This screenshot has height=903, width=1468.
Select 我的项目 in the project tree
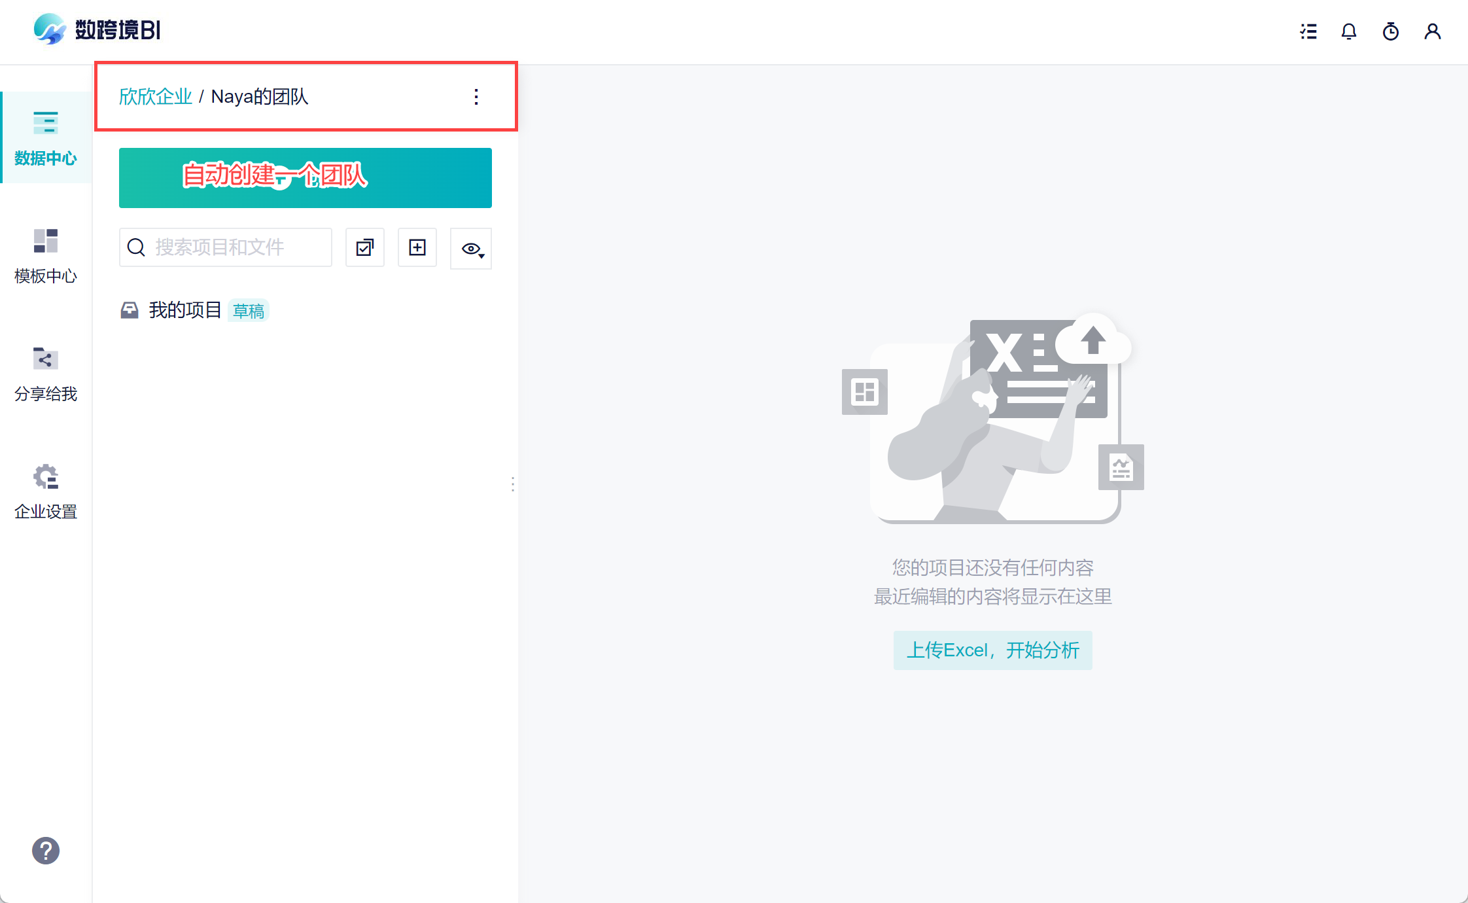185,310
